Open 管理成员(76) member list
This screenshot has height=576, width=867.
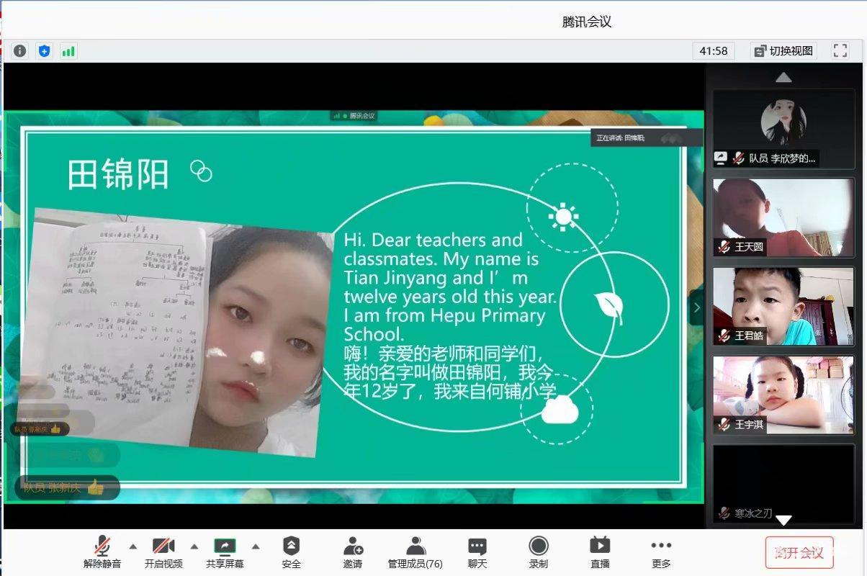pos(415,552)
